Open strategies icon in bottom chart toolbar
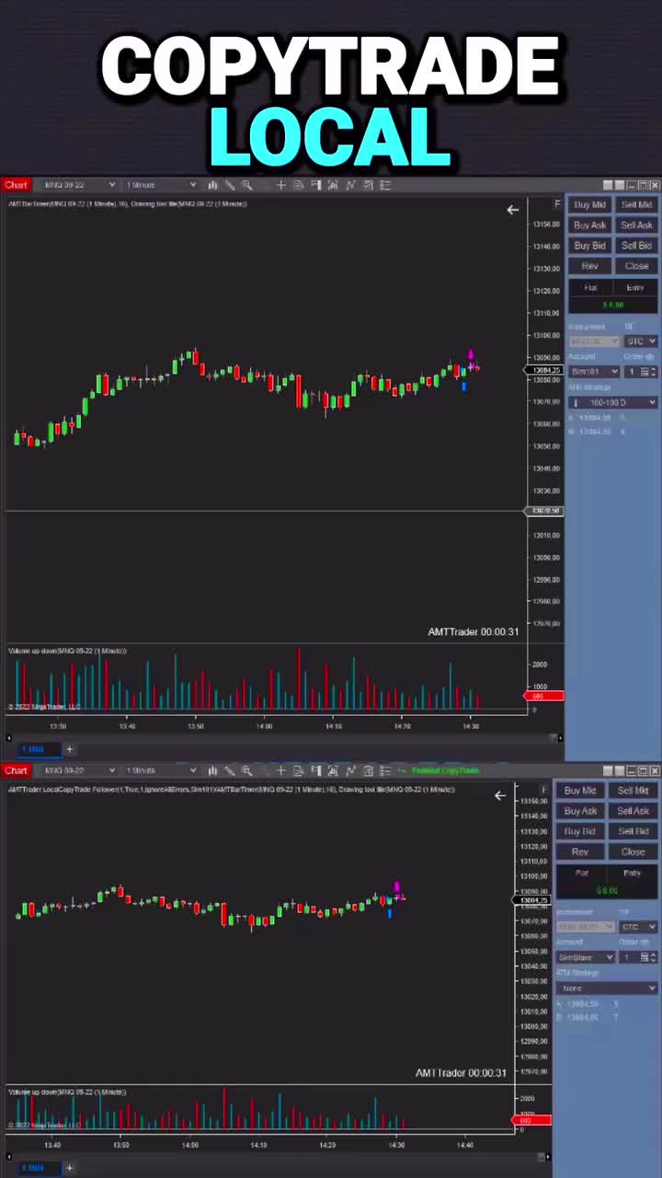 (x=368, y=770)
